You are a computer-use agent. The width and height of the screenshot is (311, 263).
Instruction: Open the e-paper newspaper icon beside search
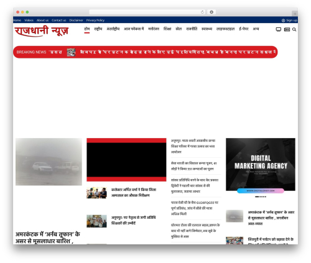287,30
